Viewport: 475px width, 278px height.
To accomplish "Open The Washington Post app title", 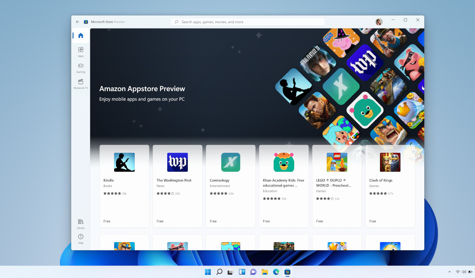I will [174, 180].
